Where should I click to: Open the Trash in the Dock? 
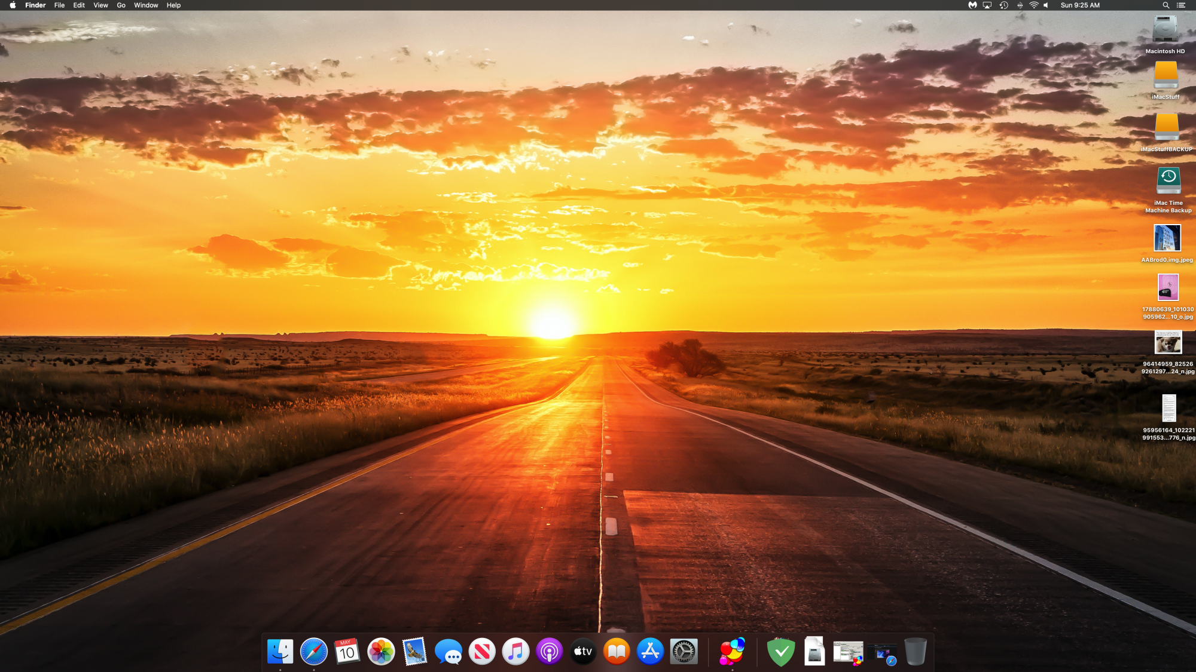coord(915,651)
